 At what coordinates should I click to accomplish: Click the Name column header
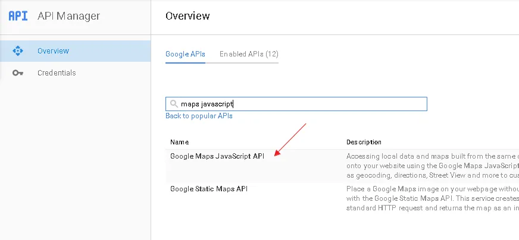click(x=180, y=142)
